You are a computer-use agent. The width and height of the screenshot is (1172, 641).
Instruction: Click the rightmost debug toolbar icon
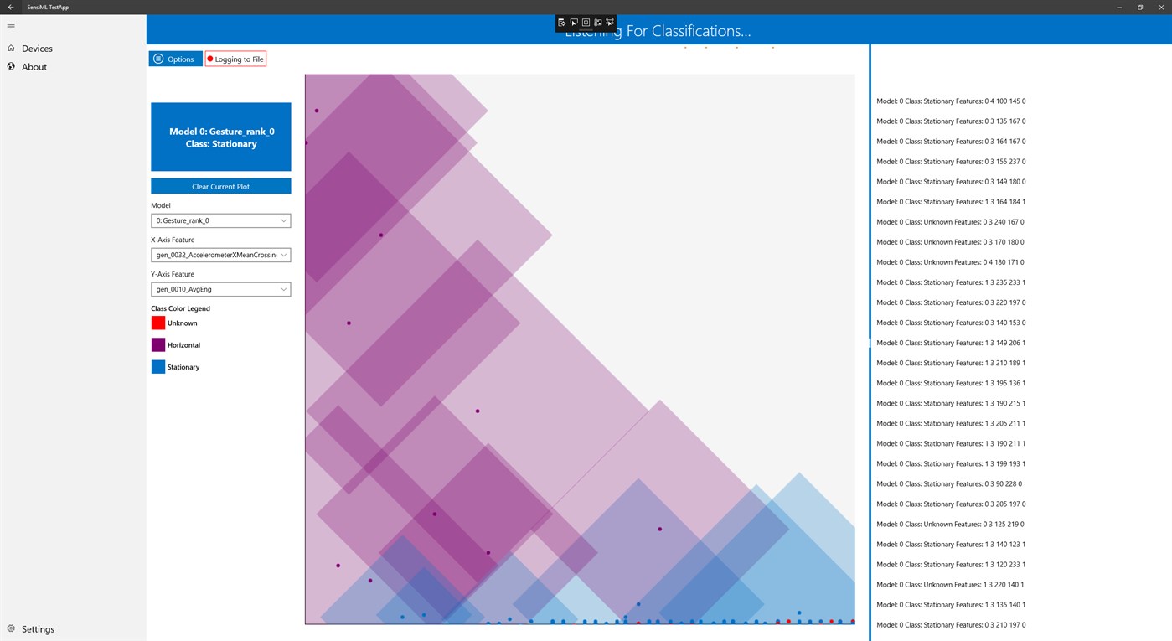coord(610,23)
